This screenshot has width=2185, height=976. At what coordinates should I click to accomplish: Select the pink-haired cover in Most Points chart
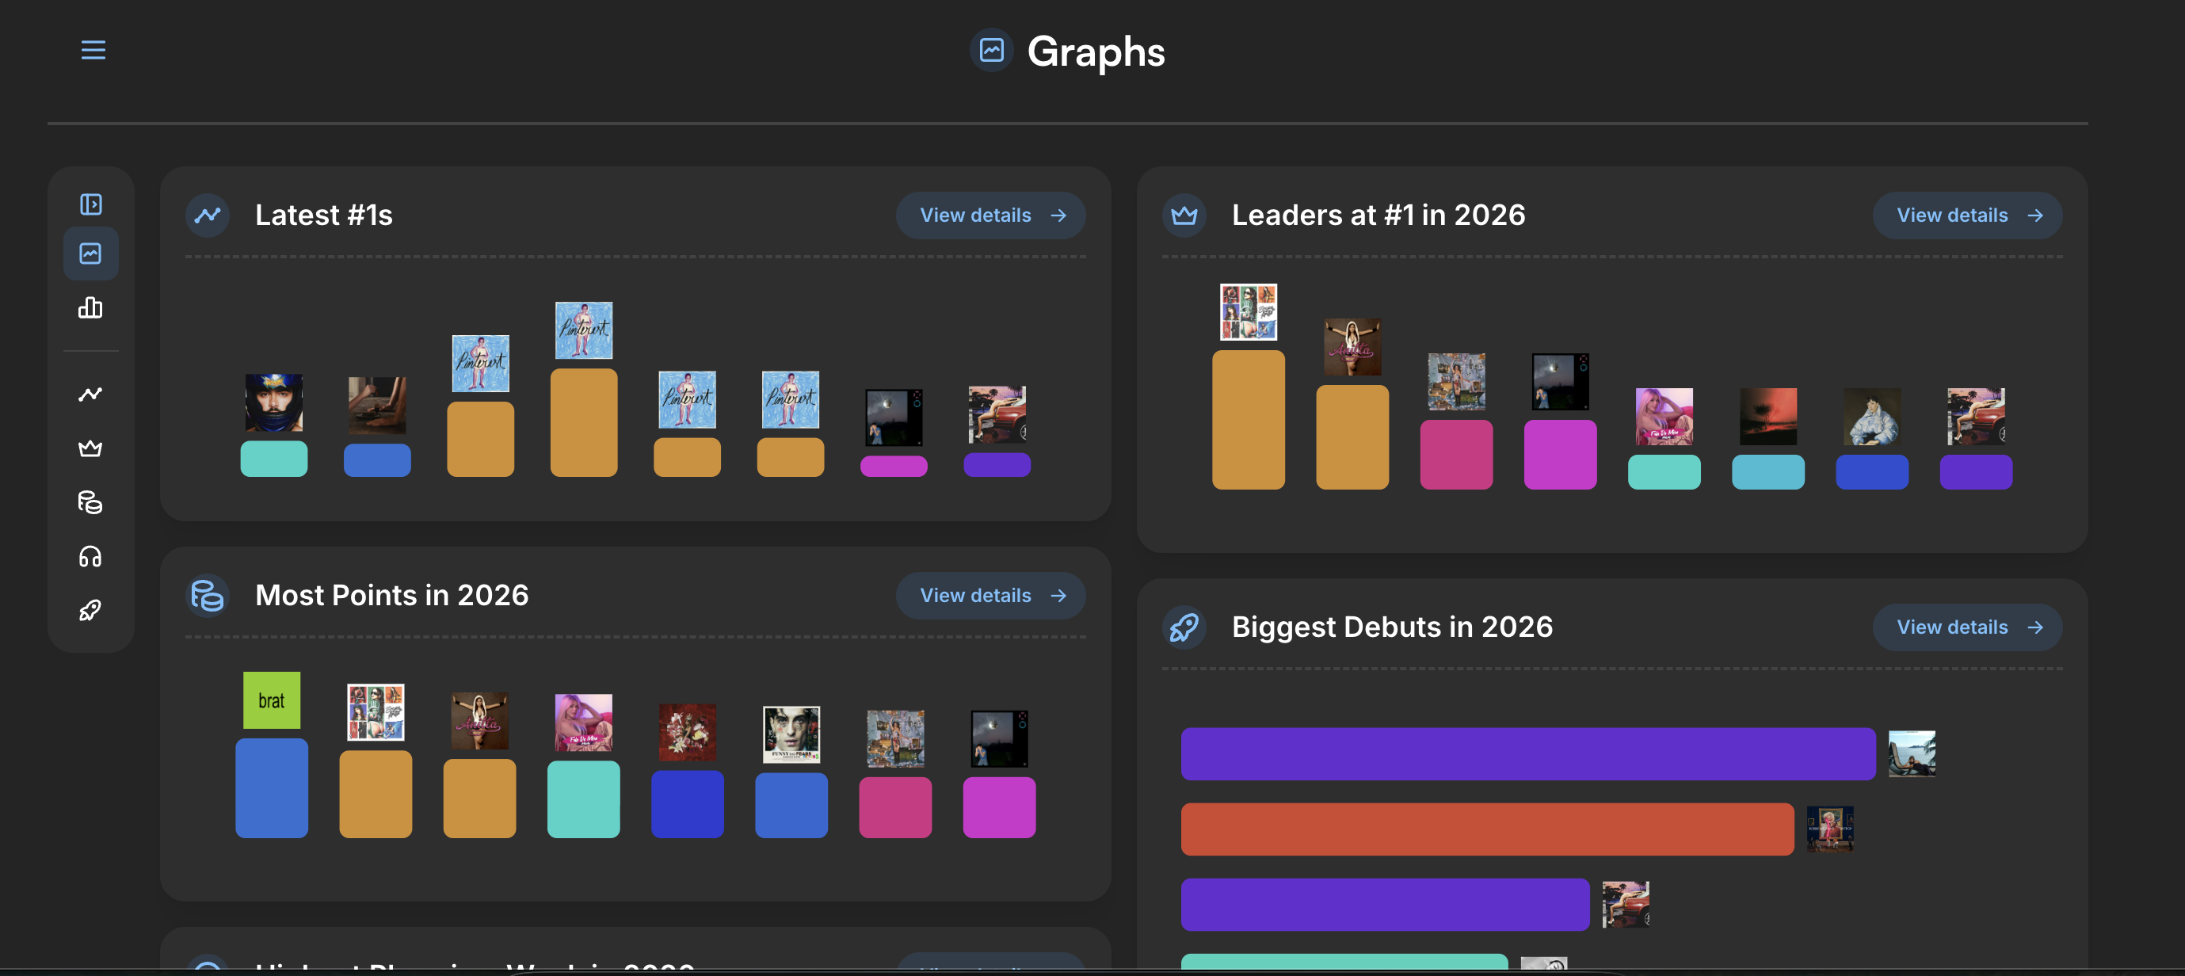[584, 723]
